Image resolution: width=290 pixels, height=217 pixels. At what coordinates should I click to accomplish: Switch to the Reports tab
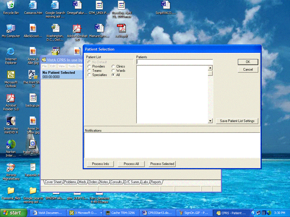pyautogui.click(x=156, y=182)
